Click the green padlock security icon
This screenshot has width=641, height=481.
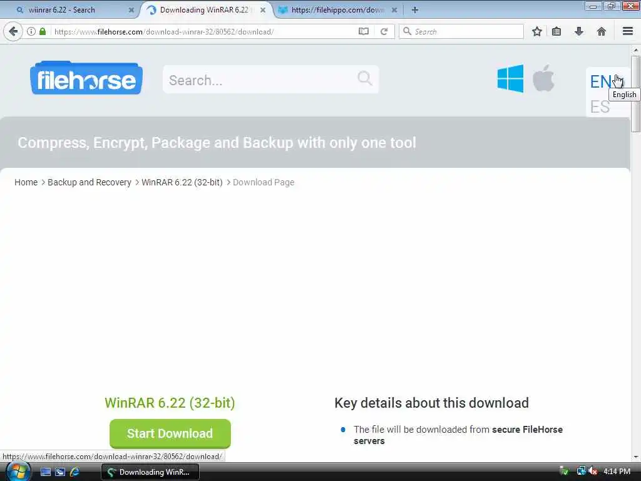point(42,31)
